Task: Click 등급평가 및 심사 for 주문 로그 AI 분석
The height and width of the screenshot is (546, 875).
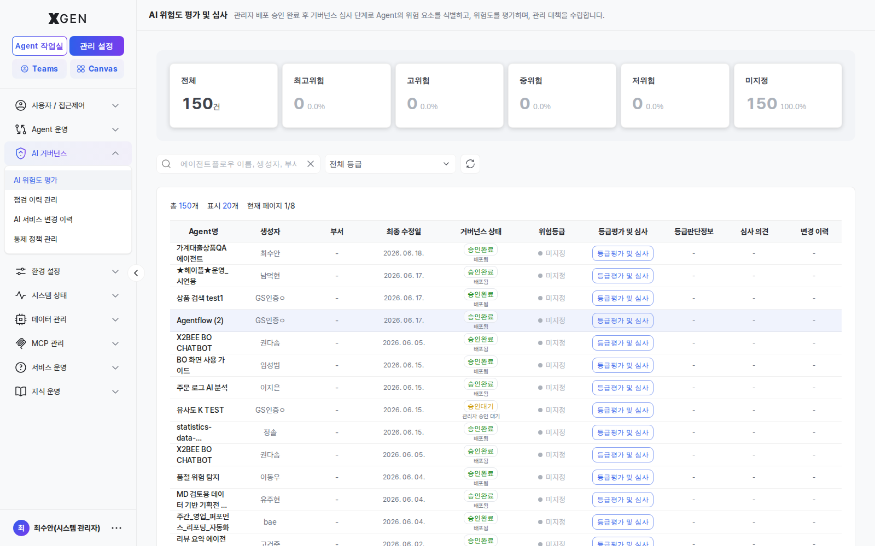Action: [x=623, y=388]
